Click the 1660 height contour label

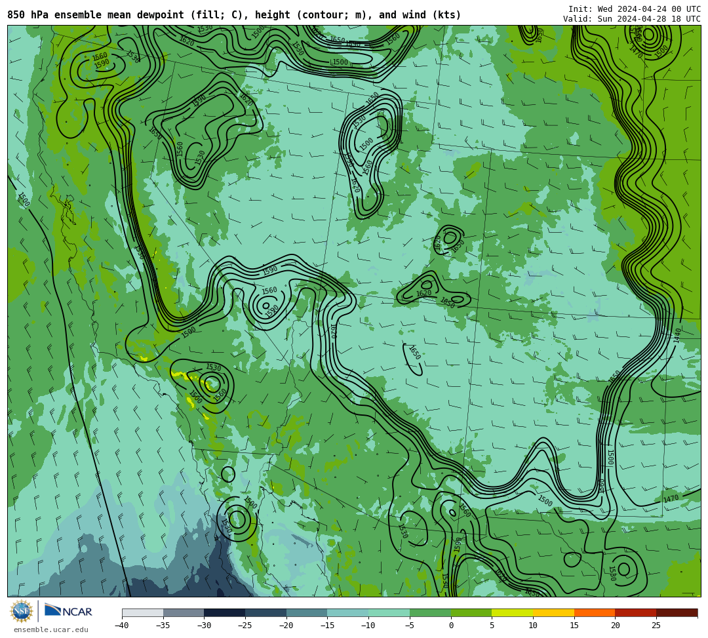tap(100, 56)
